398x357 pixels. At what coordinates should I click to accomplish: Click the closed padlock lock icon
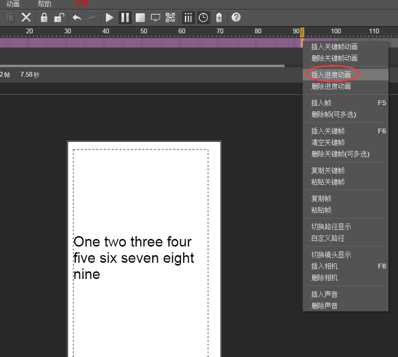[x=44, y=18]
